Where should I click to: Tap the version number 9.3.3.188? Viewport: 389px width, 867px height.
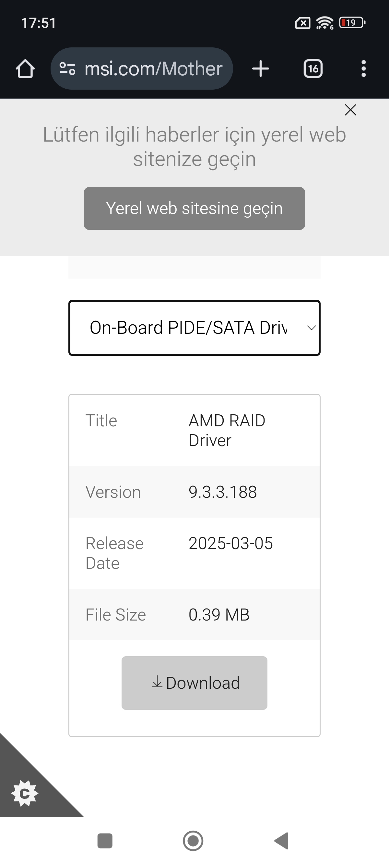[223, 492]
